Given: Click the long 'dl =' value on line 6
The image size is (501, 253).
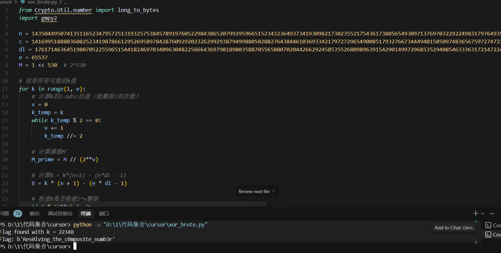Looking at the screenshot, I should tap(268, 50).
